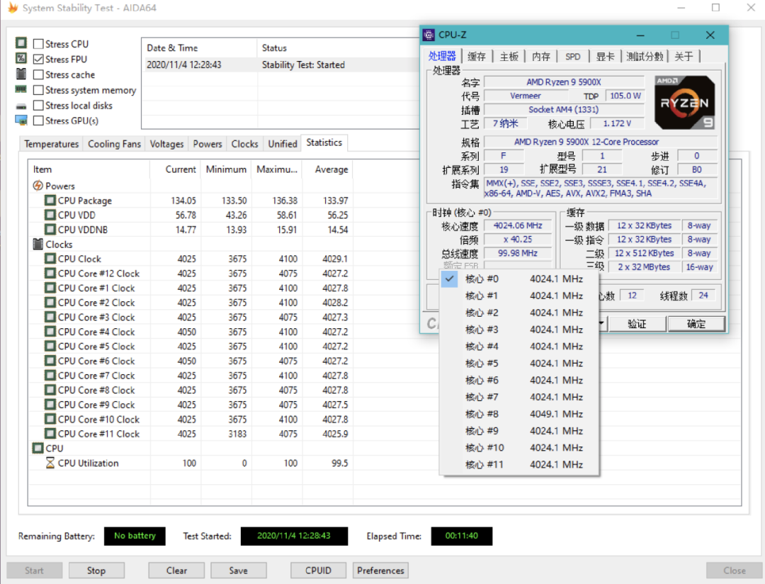Open the SPD tab in CPU-Z
Screen dimensions: 765x584
pyautogui.click(x=573, y=56)
